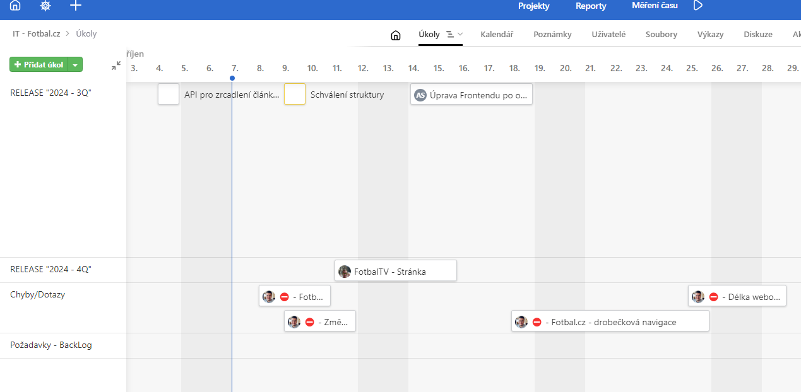Click avatar on the - Fotb... task
801x392 pixels.
(269, 297)
